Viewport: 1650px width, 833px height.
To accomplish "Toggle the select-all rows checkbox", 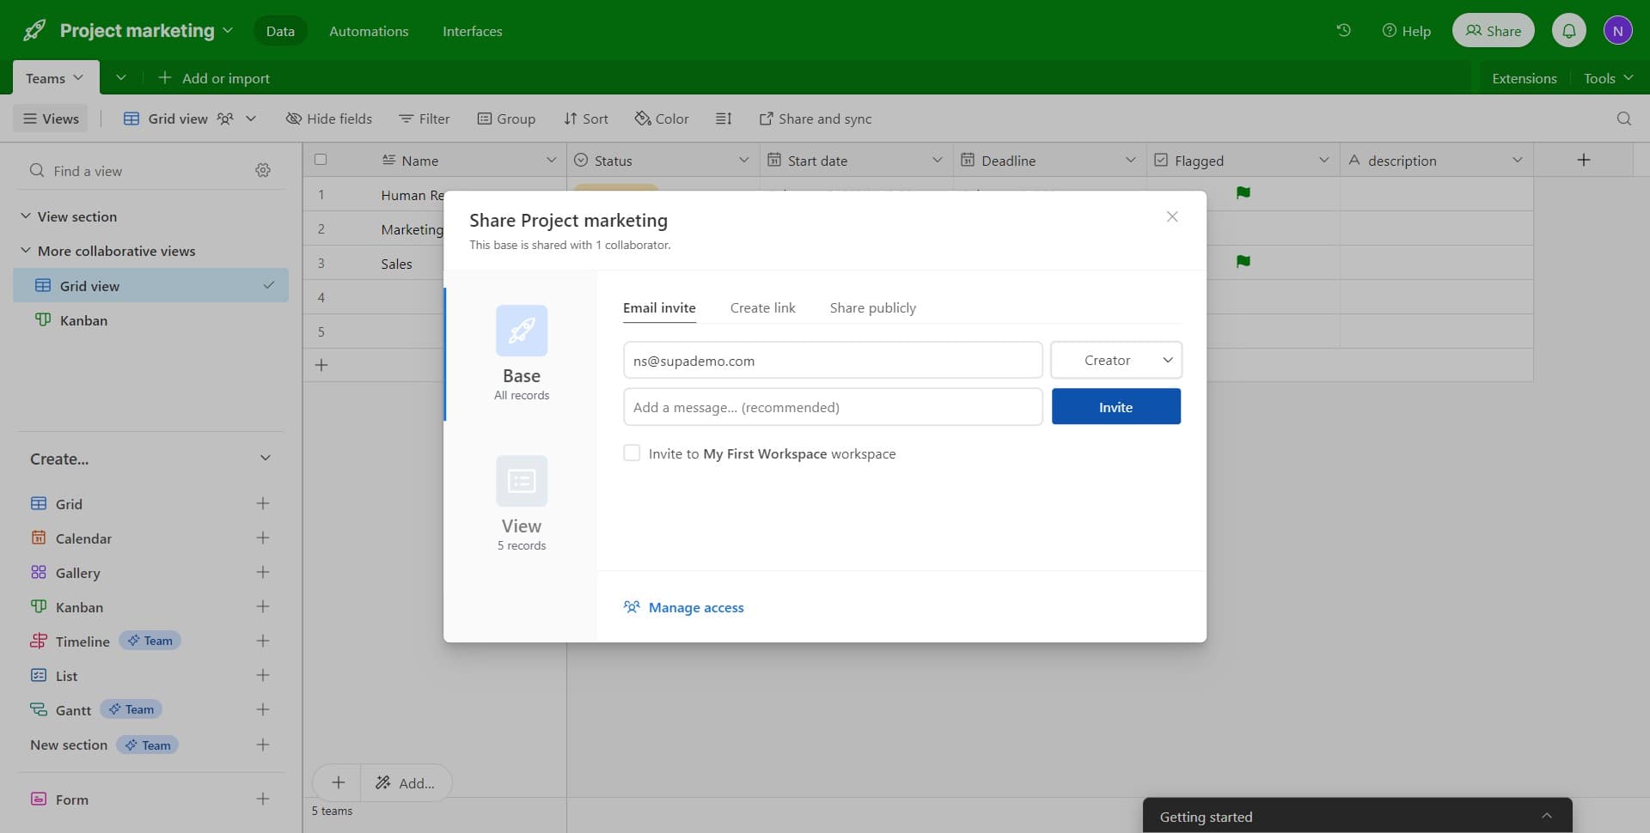I will point(321,160).
